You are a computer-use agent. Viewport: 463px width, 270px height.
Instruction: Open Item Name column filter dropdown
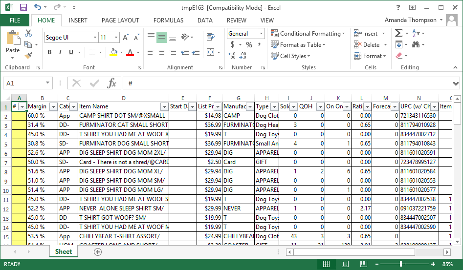point(164,107)
